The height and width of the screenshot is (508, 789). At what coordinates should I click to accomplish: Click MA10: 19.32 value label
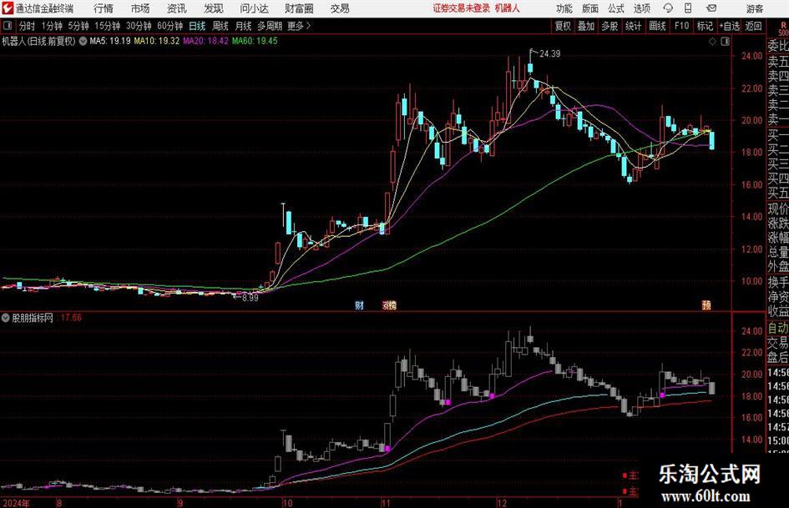(156, 41)
